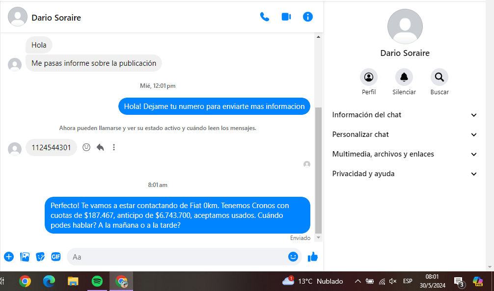Click the chat scrollbar thumb

click(318, 170)
